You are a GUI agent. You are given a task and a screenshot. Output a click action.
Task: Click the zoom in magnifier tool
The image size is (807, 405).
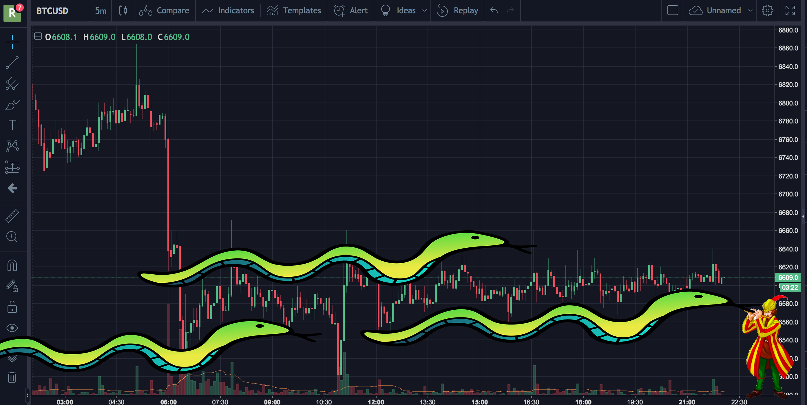[12, 237]
